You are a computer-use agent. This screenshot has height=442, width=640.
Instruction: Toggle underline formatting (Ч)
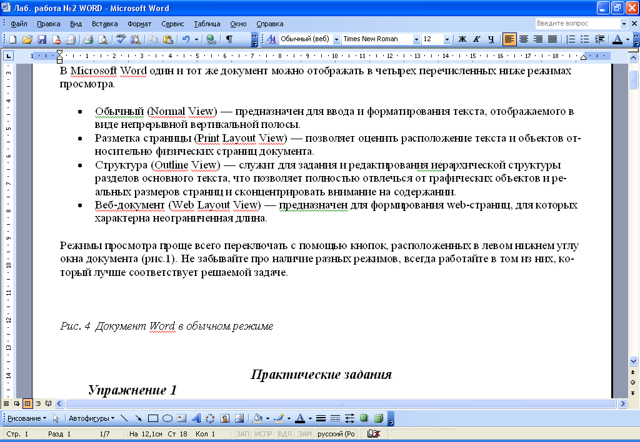click(491, 39)
